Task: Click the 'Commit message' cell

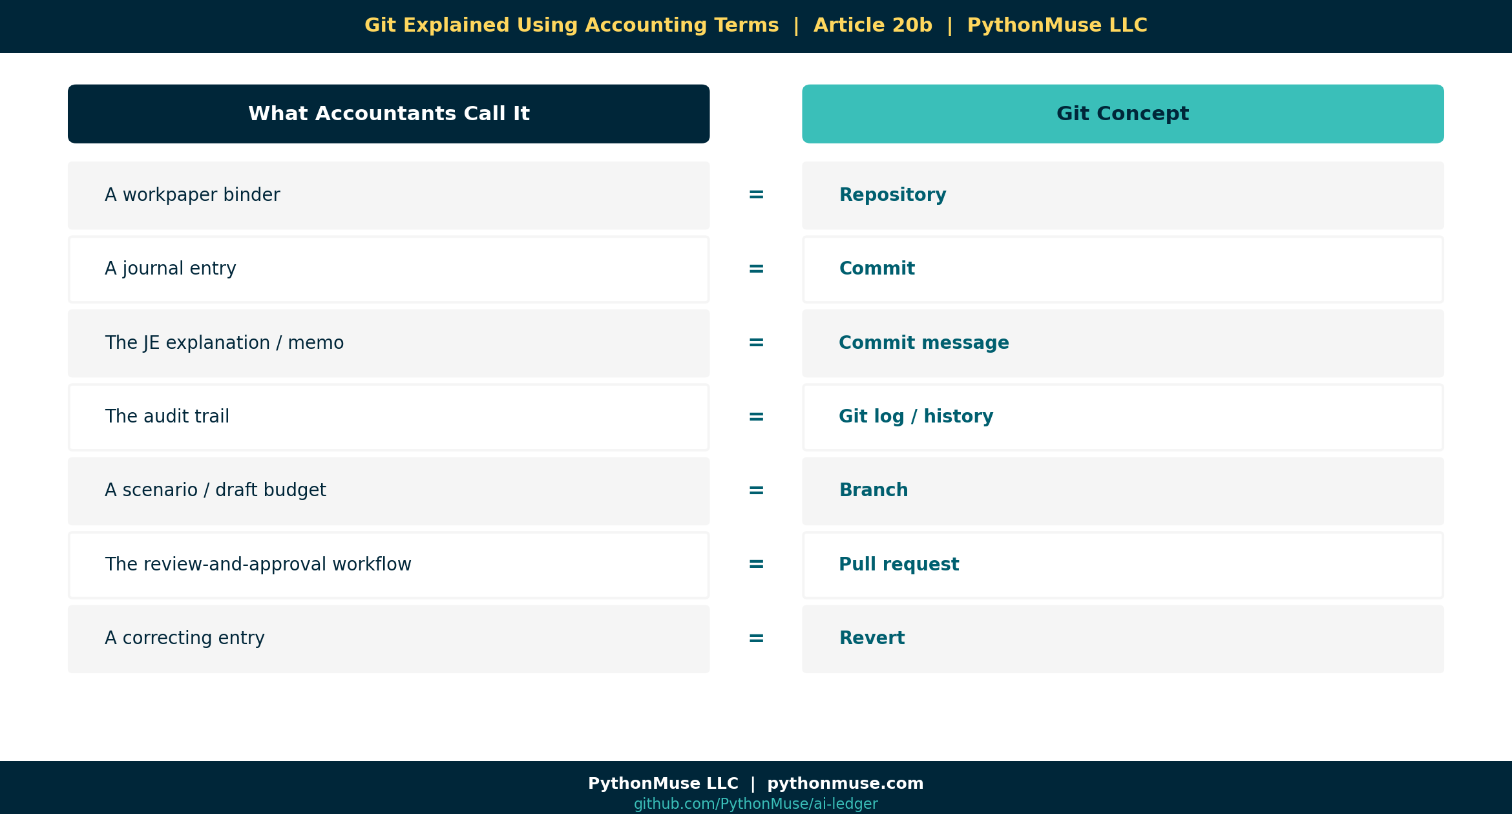Action: pyautogui.click(x=1122, y=343)
